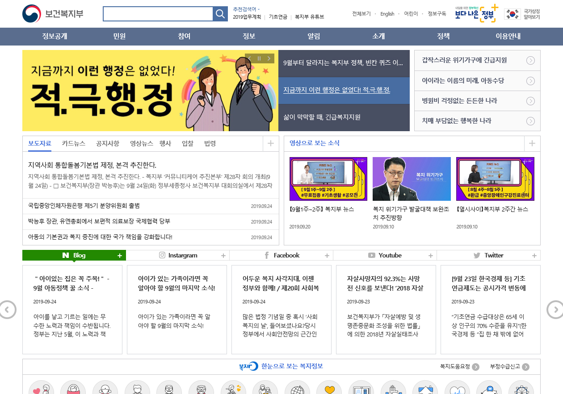This screenshot has width=563, height=394.
Task: Open the 복지 위기가구 video thumbnail
Action: pyautogui.click(x=412, y=179)
